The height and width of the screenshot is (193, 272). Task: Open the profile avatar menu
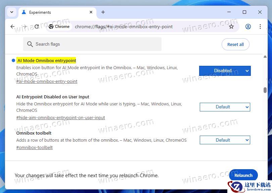coord(248,27)
